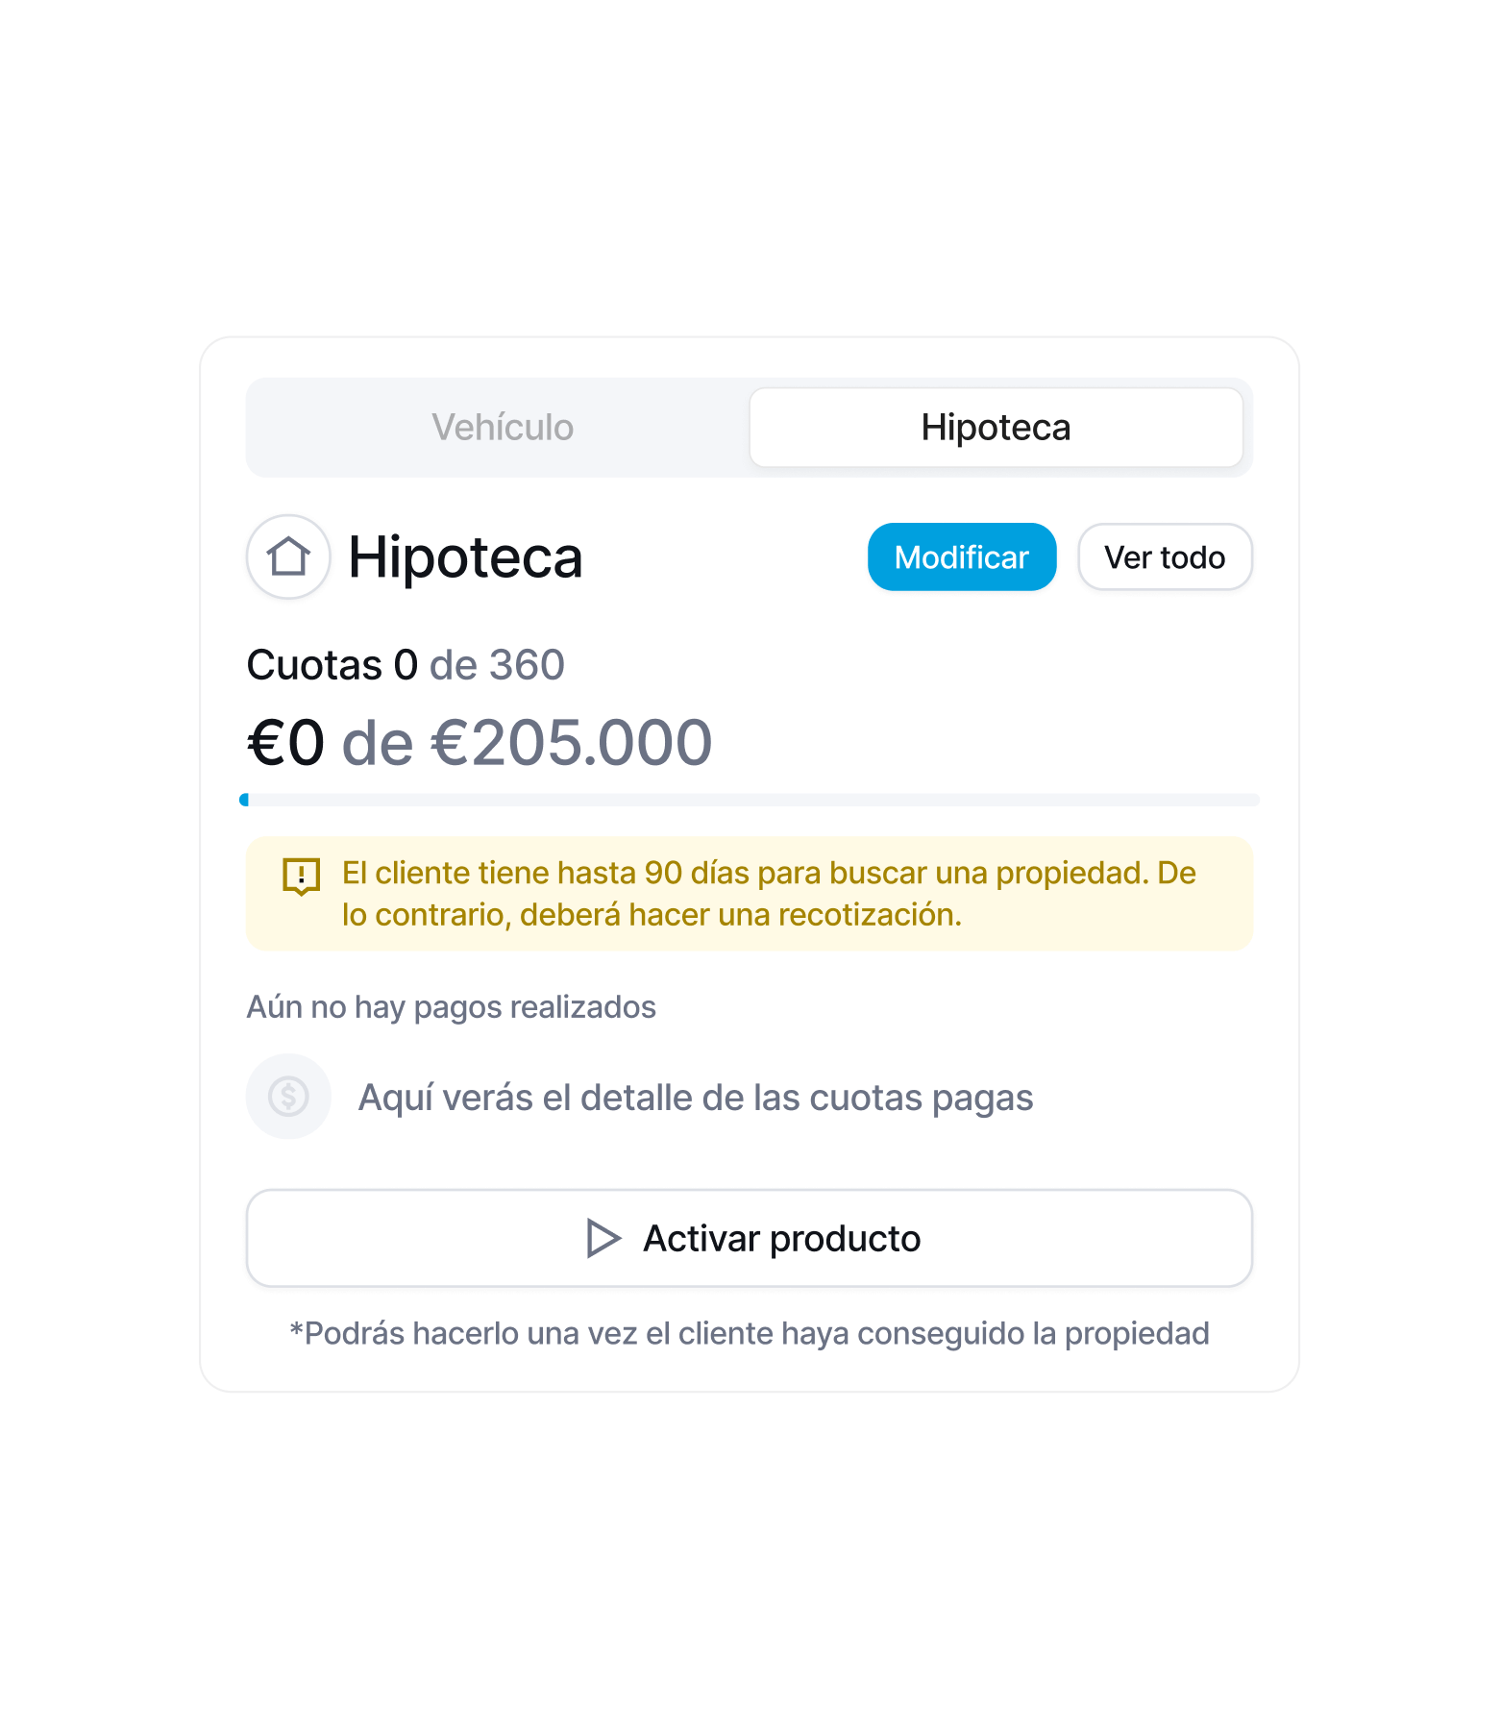Switch to the Vehículo tab
Screen dimensions: 1501x1730
[502, 428]
